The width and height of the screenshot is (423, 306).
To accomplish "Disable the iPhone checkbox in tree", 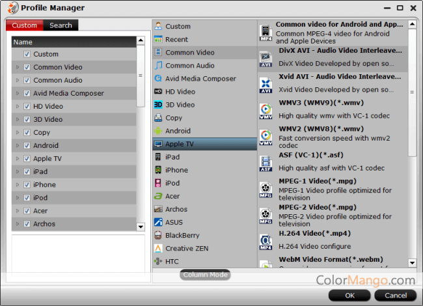I will coord(27,184).
